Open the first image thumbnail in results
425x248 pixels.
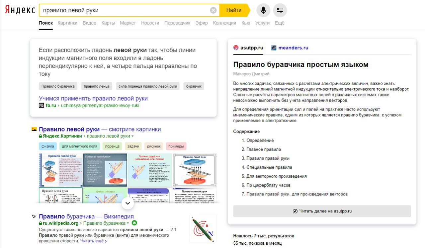click(x=60, y=170)
